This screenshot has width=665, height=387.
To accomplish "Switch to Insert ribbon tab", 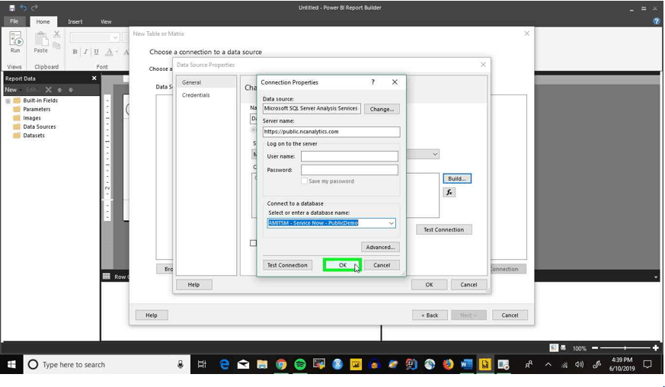I will point(75,21).
